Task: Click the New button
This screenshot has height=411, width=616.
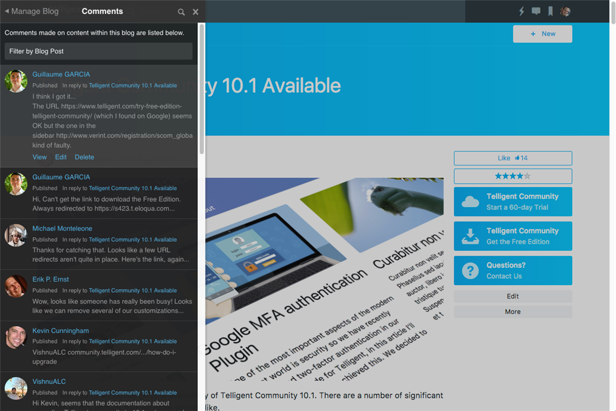Action: [543, 34]
